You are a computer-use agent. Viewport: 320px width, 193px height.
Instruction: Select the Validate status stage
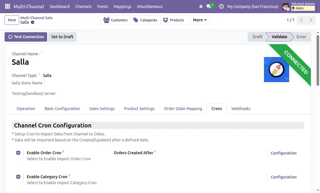[x=279, y=37]
